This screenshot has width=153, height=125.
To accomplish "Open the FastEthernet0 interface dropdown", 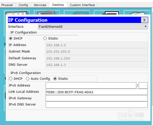I will 93,26.
